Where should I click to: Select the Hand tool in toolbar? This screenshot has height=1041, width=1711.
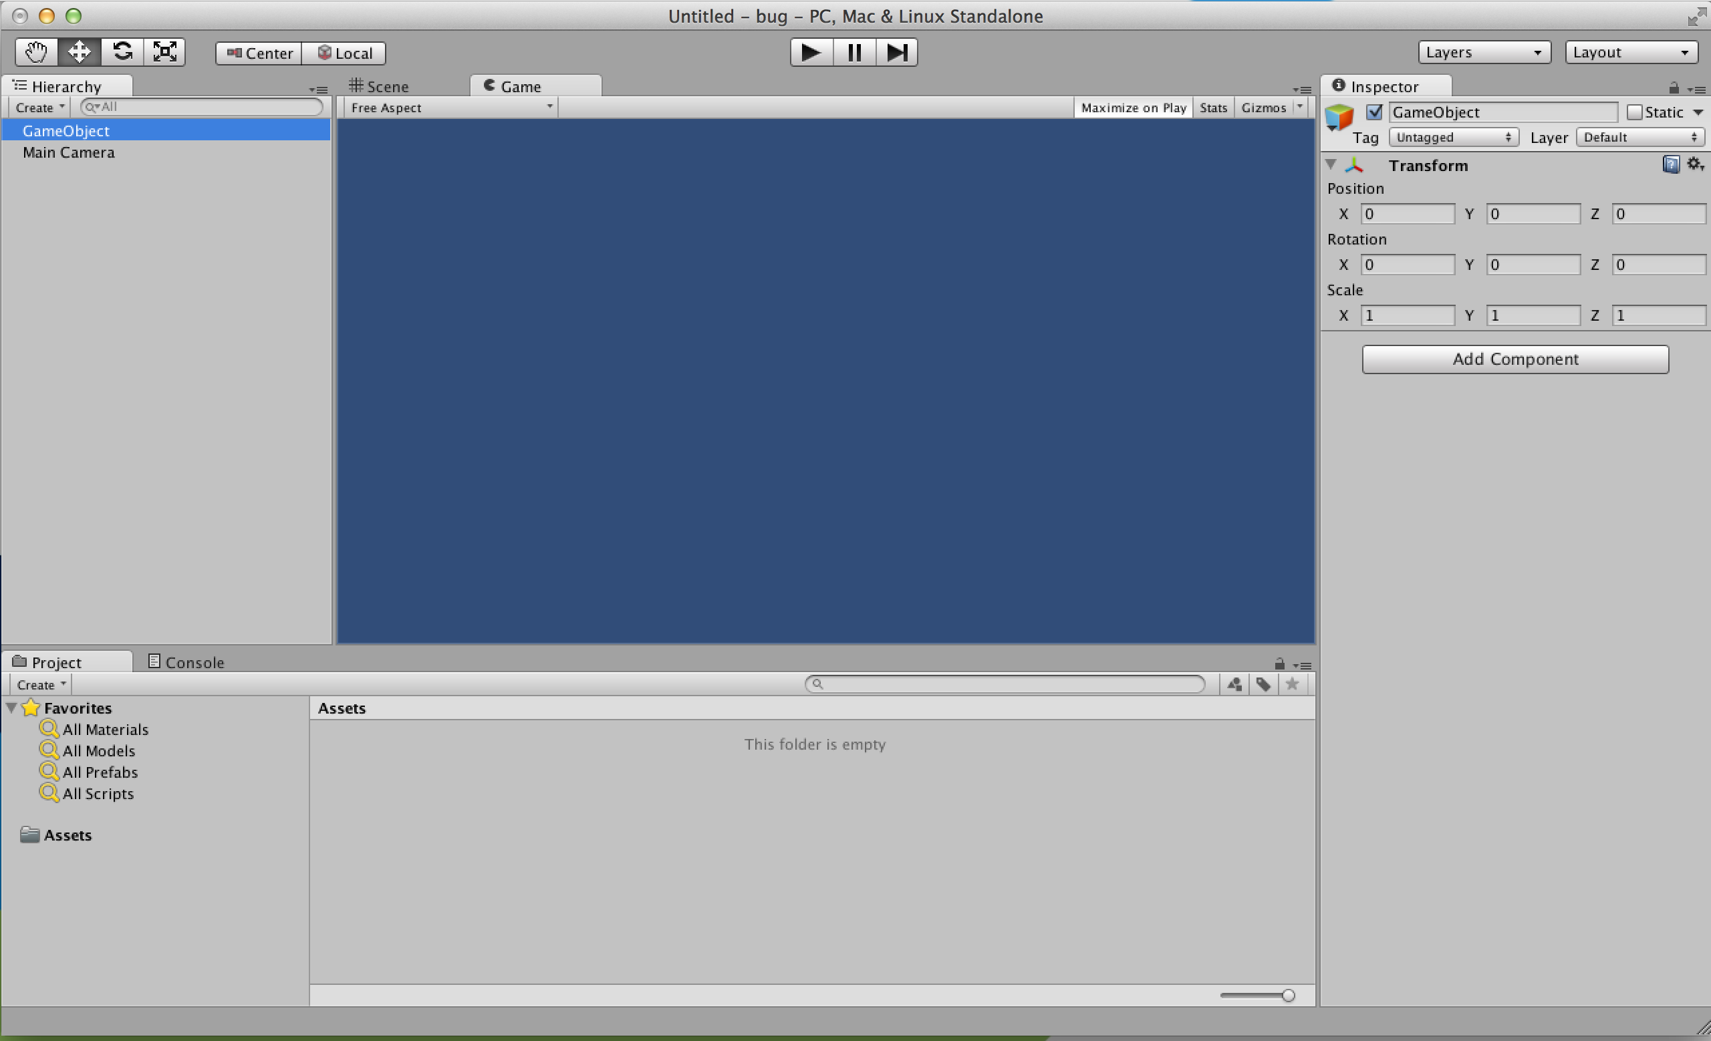pyautogui.click(x=36, y=52)
